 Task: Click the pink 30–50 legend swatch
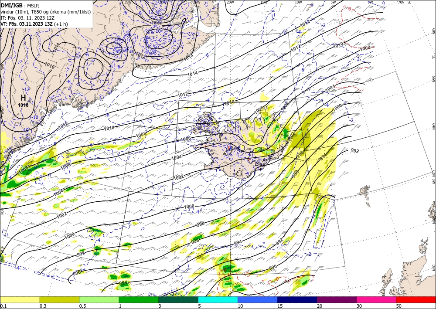(377, 299)
